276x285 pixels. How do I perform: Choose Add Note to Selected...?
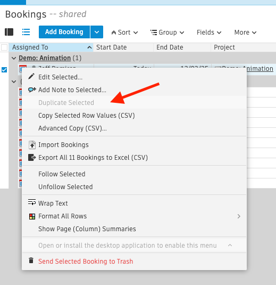pos(134,89)
